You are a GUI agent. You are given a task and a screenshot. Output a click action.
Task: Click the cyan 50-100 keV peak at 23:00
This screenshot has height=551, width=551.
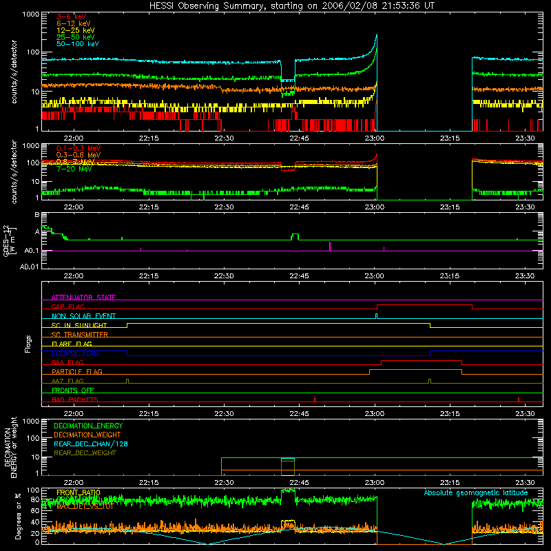click(377, 36)
